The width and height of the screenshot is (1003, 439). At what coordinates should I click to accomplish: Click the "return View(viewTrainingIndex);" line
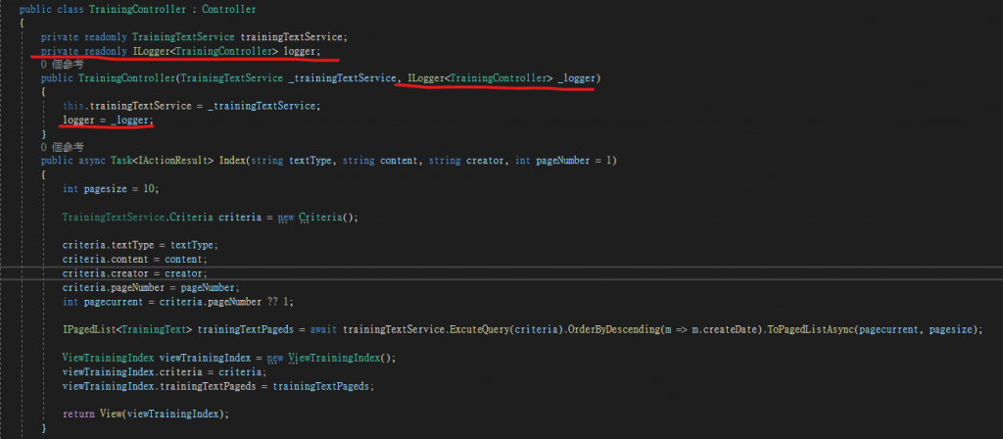(x=146, y=414)
